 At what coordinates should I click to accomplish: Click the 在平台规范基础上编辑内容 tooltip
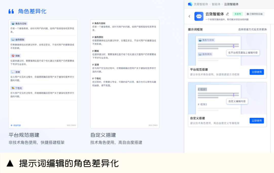(243, 52)
